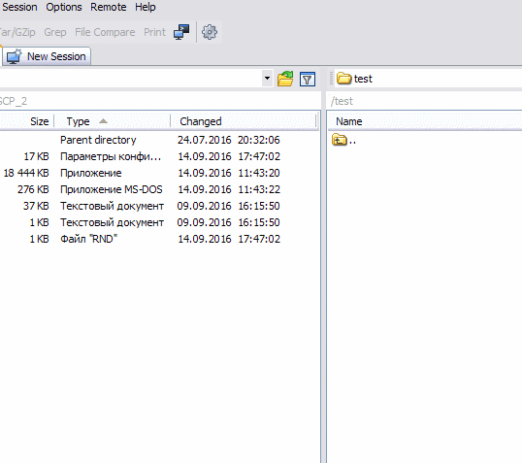Open preferences with the gear icon
Screen dimensions: 522x463
tap(210, 32)
